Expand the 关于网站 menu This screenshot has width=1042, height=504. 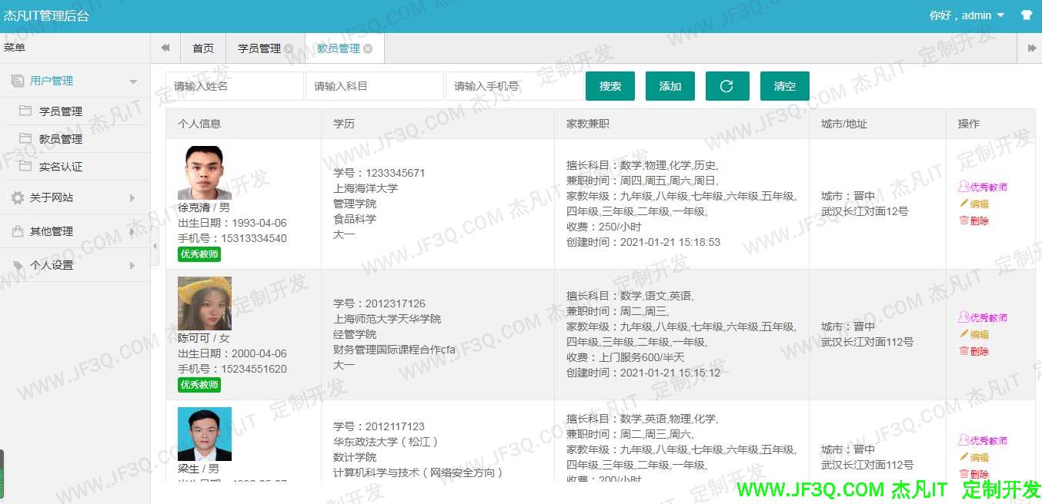[75, 197]
